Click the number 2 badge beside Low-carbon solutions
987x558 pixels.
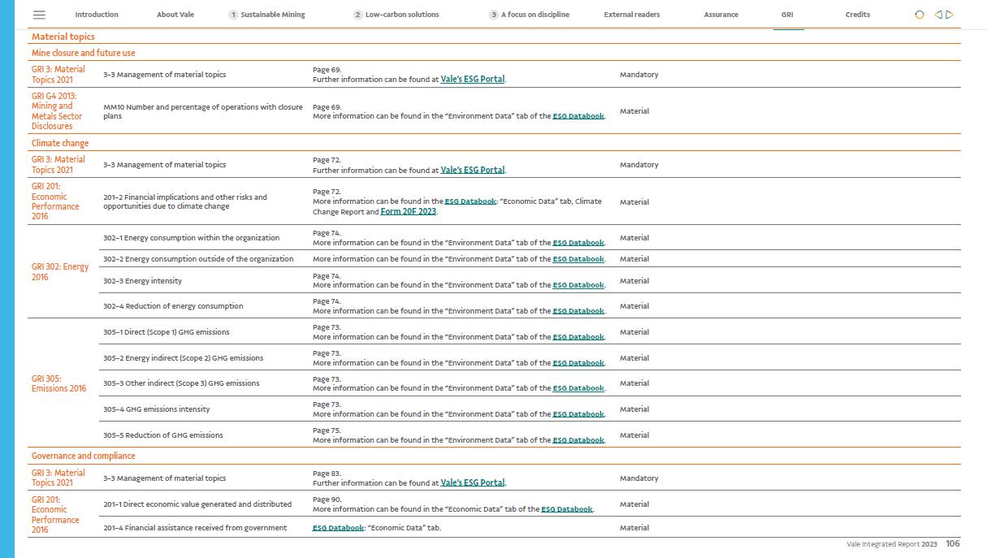point(357,15)
